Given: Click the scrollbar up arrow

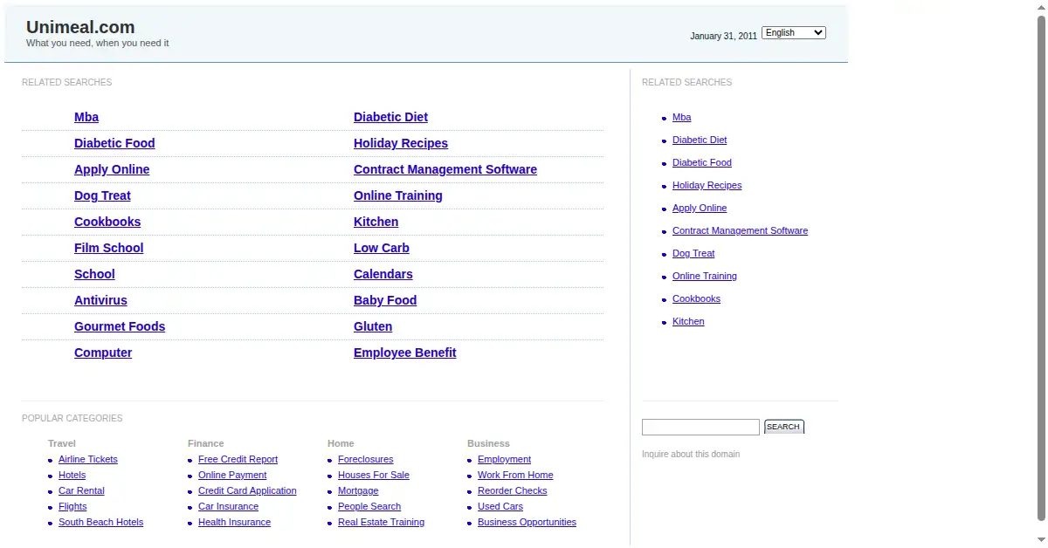Looking at the screenshot, I should (1041, 6).
